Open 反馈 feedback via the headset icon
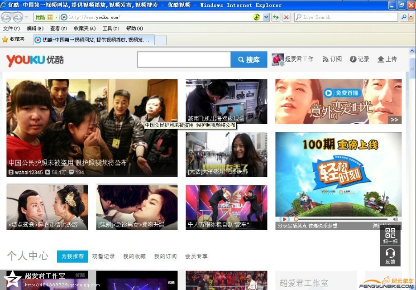416x290 pixels. pos(390,256)
